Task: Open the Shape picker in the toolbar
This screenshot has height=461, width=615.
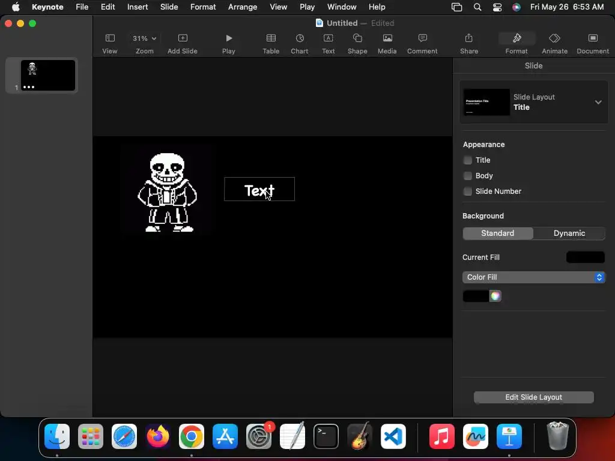Action: [x=357, y=38]
